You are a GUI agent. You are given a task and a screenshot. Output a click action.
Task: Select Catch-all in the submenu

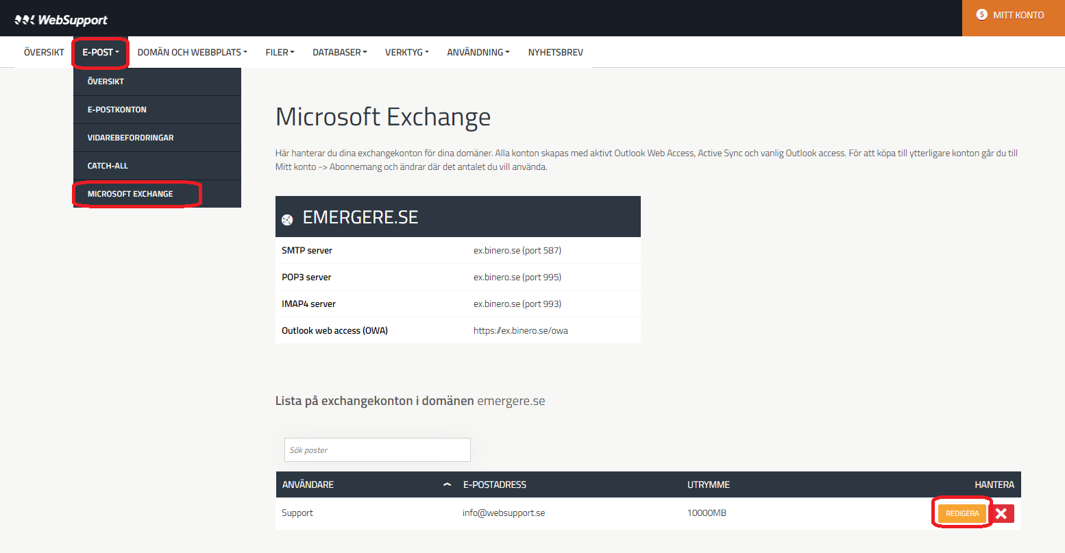(x=157, y=166)
